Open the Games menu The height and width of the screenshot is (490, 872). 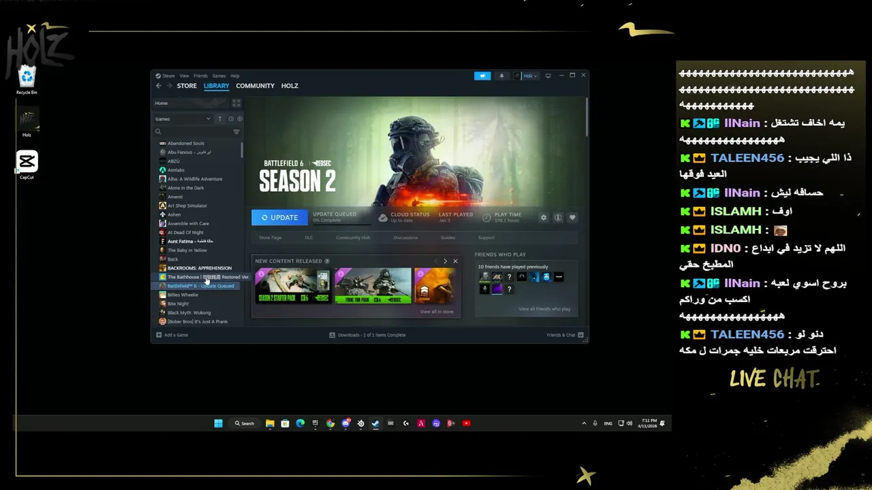(219, 76)
